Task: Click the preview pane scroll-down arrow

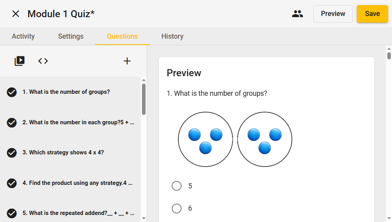Action: click(x=389, y=218)
